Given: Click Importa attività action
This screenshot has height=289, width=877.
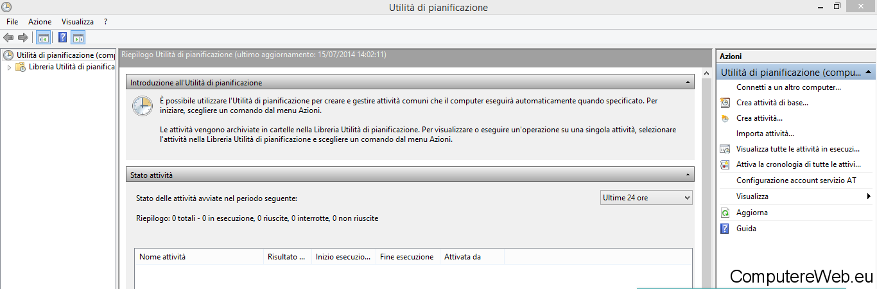Looking at the screenshot, I should pos(765,134).
